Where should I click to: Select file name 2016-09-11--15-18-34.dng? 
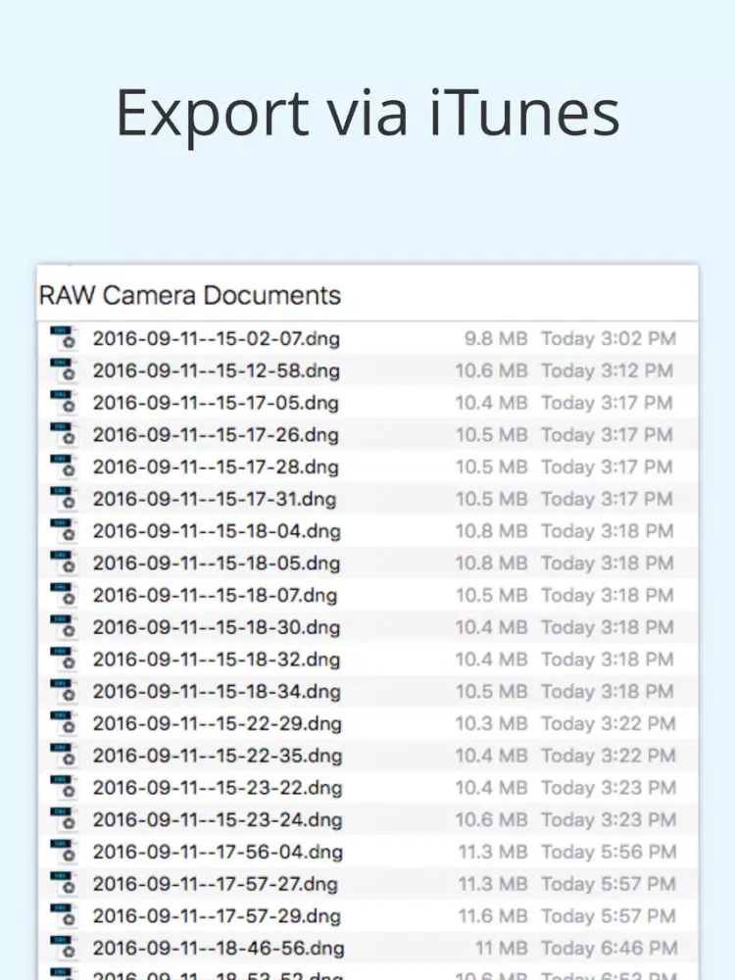217,691
